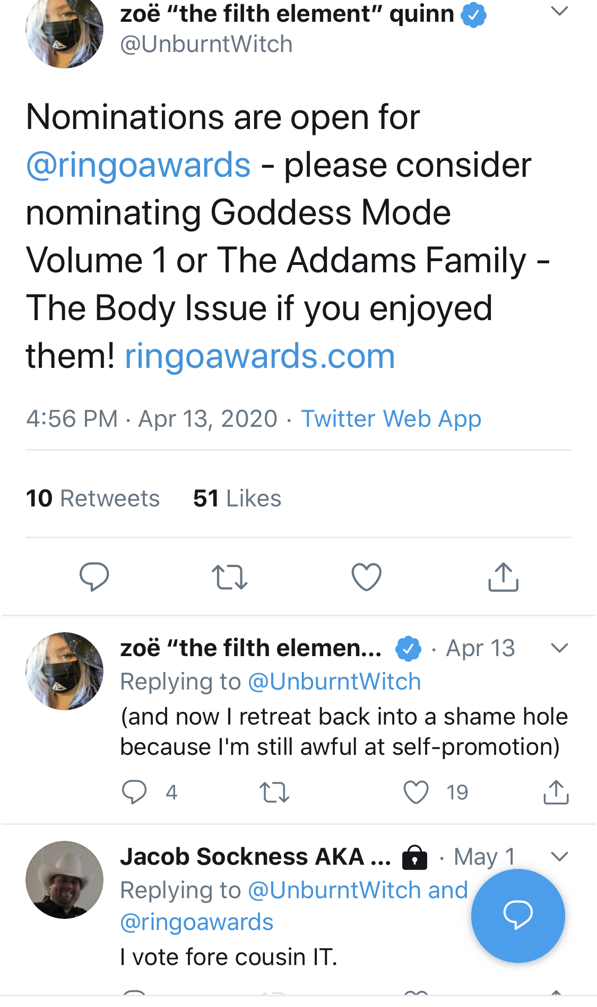This screenshot has height=1007, width=597.
Task: View the 10 Retweets list
Action: 93,498
